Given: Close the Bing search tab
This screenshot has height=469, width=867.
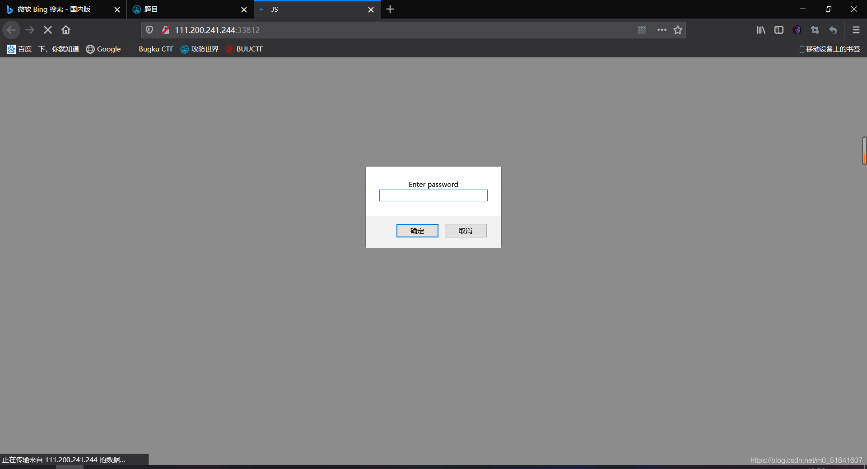Looking at the screenshot, I should click(x=117, y=9).
